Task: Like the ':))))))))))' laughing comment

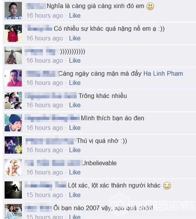Action: click(75, 61)
